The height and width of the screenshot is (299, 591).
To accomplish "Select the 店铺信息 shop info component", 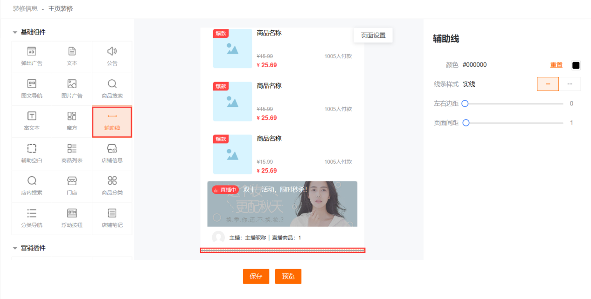I will [112, 153].
